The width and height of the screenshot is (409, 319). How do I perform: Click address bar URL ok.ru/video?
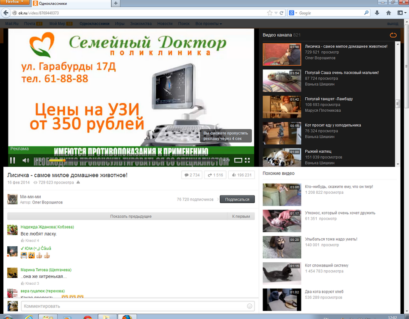pos(39,13)
